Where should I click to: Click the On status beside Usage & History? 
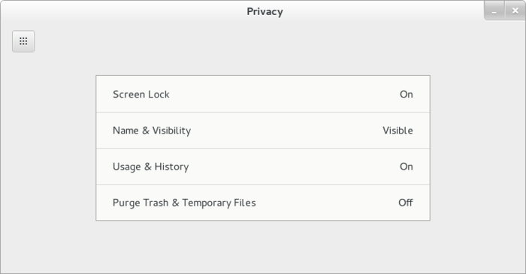tap(407, 167)
